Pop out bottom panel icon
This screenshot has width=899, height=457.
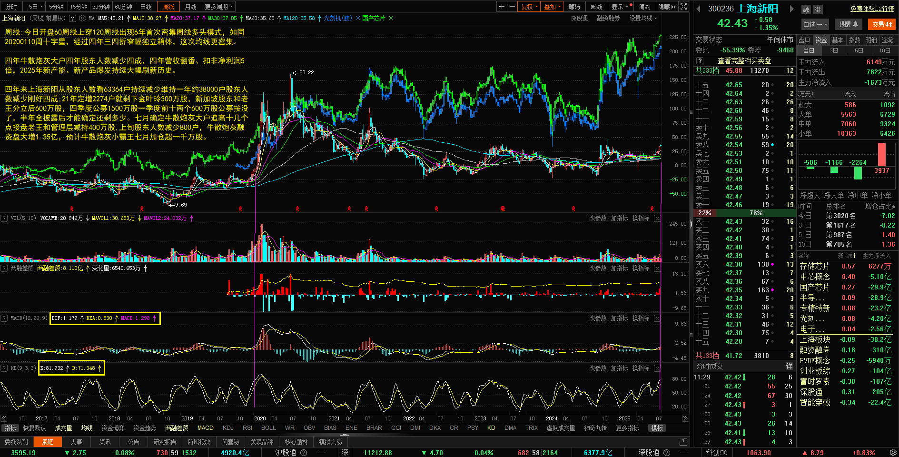click(683, 442)
